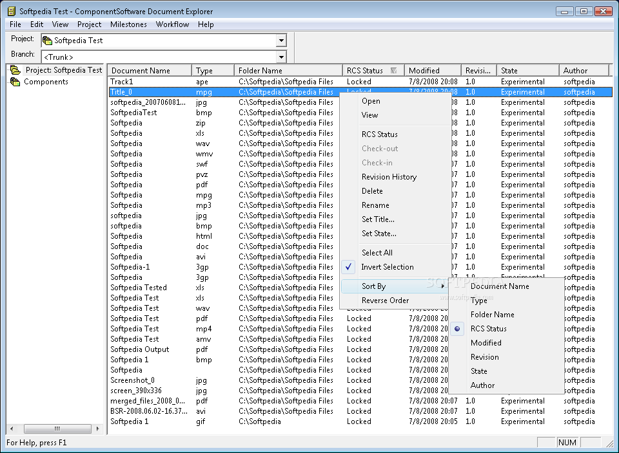This screenshot has height=453, width=619.
Task: Open the View menu
Action: (x=61, y=24)
